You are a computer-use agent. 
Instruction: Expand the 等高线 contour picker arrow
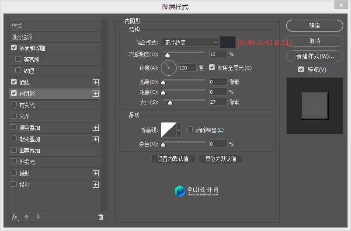pos(179,130)
